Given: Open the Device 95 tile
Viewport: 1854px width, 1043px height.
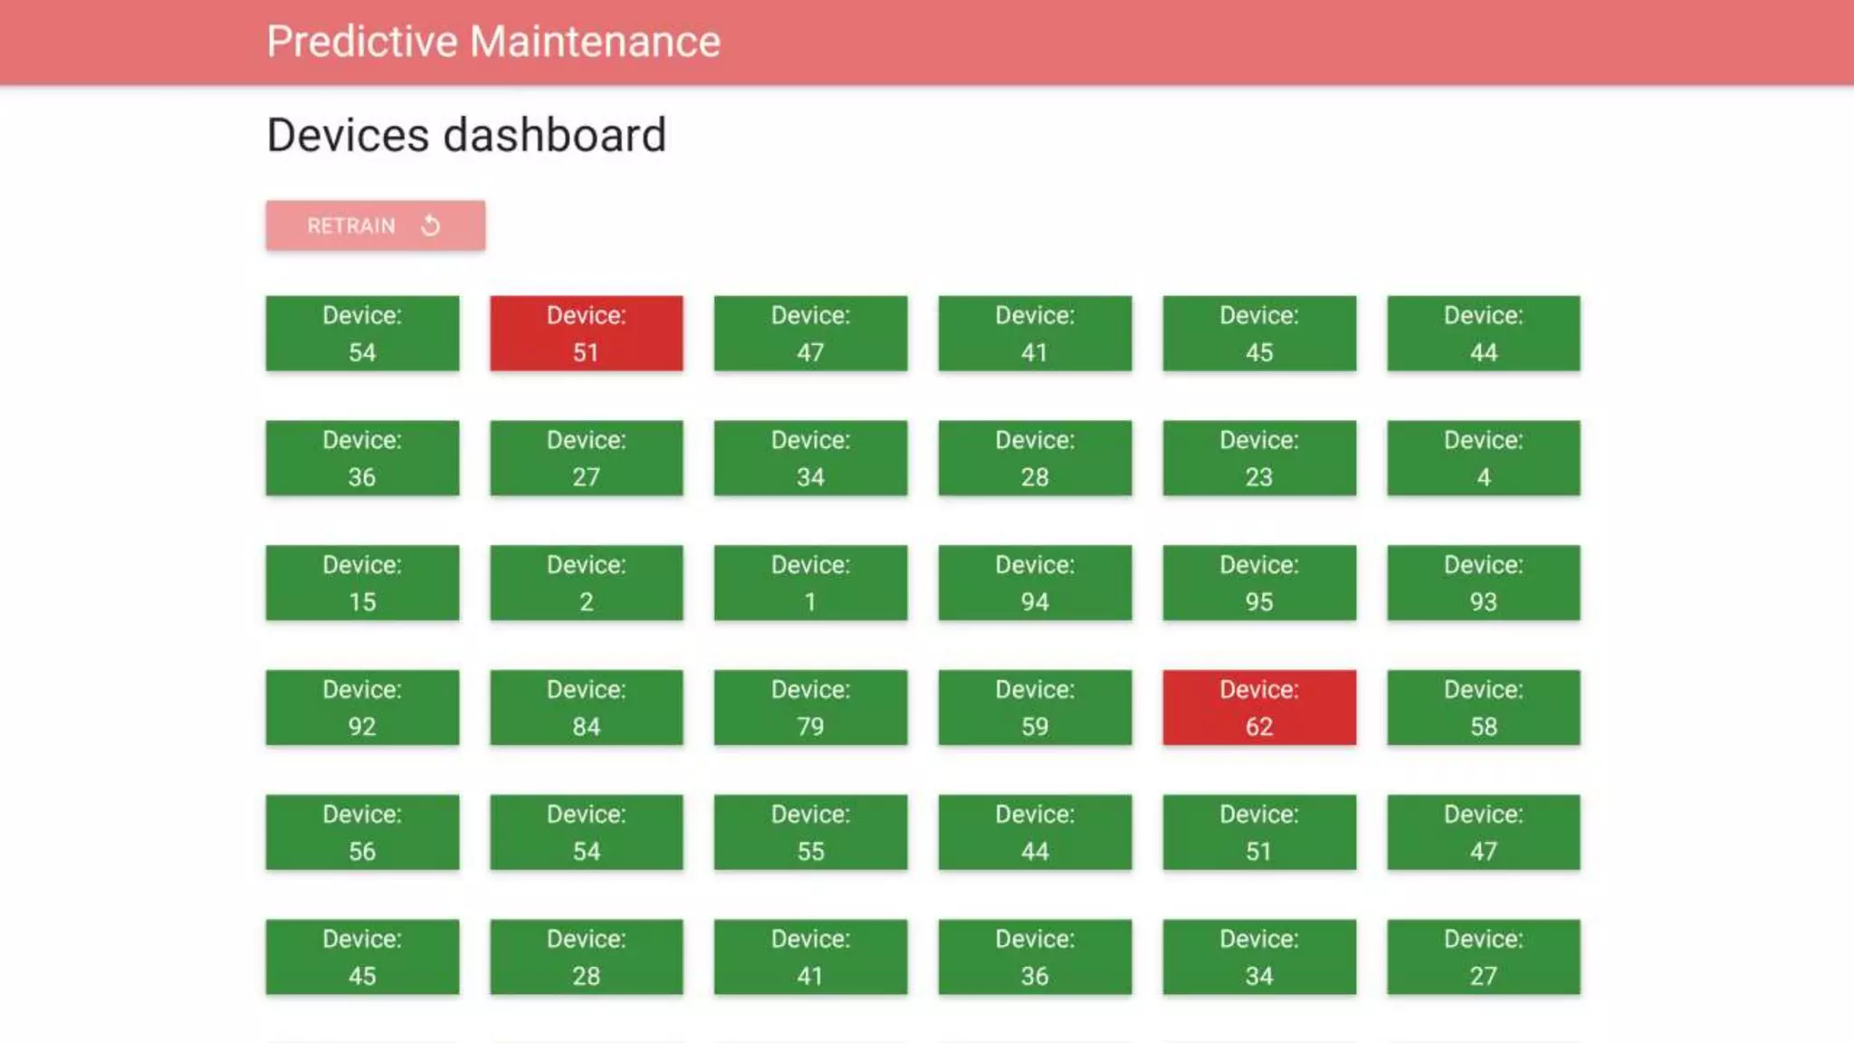Looking at the screenshot, I should click(1258, 582).
